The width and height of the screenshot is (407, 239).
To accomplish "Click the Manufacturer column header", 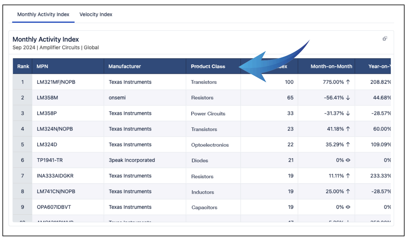I will pos(124,66).
